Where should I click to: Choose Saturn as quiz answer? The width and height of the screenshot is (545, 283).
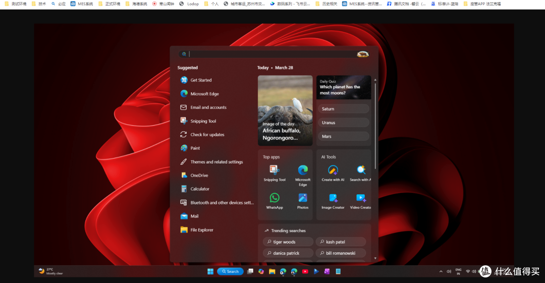coord(344,109)
